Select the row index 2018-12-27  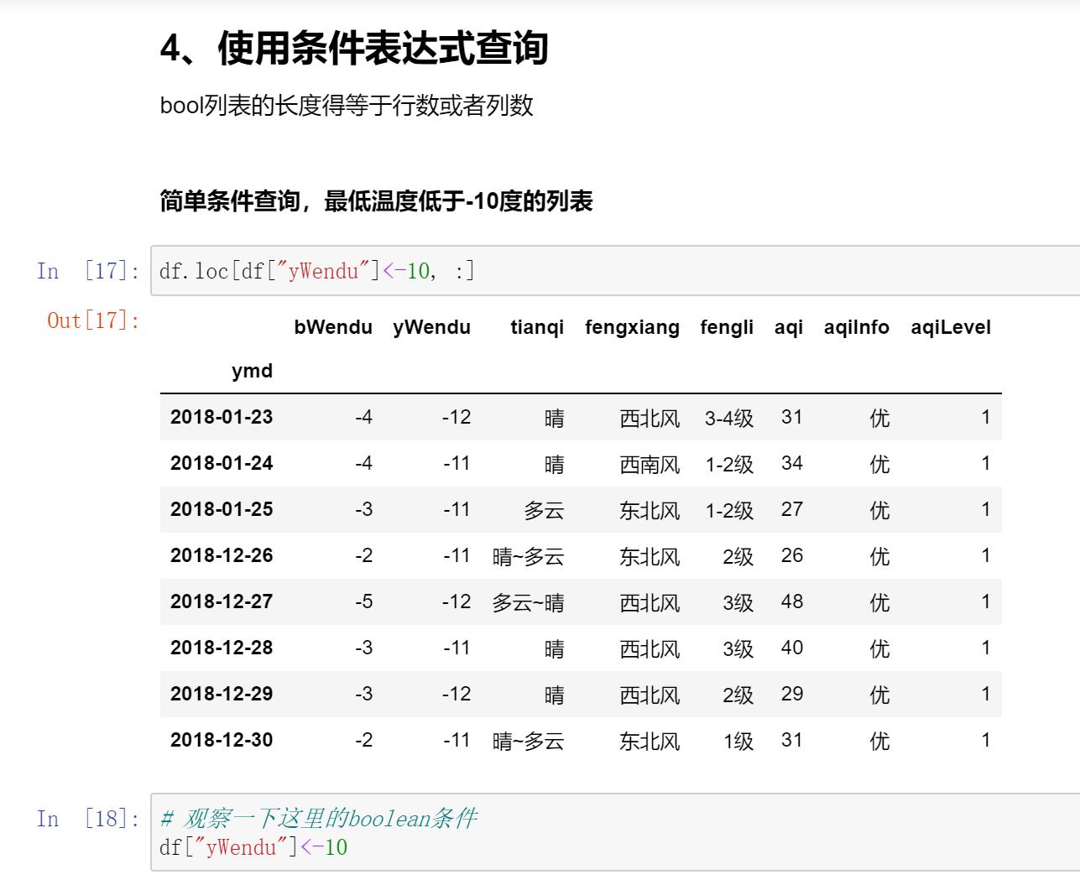(222, 601)
